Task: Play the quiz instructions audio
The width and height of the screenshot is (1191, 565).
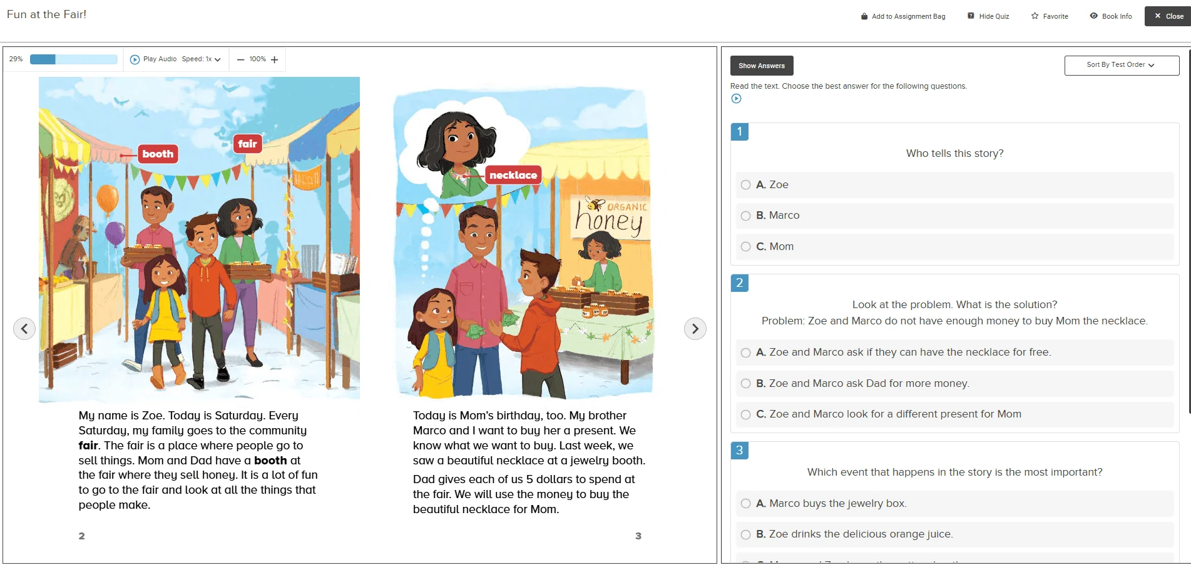Action: 737,99
